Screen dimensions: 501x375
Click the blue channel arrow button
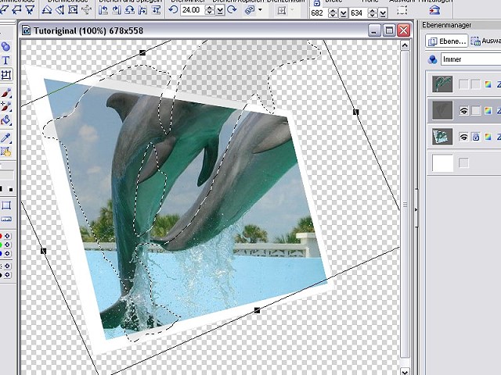[7, 253]
